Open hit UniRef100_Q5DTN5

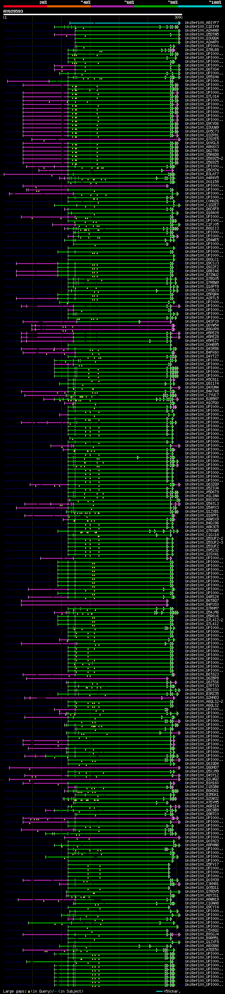202,34
